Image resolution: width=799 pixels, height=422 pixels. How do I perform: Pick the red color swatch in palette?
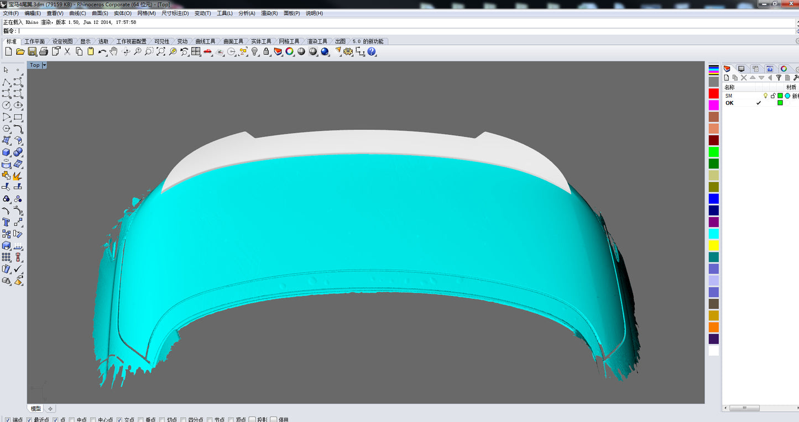point(714,93)
